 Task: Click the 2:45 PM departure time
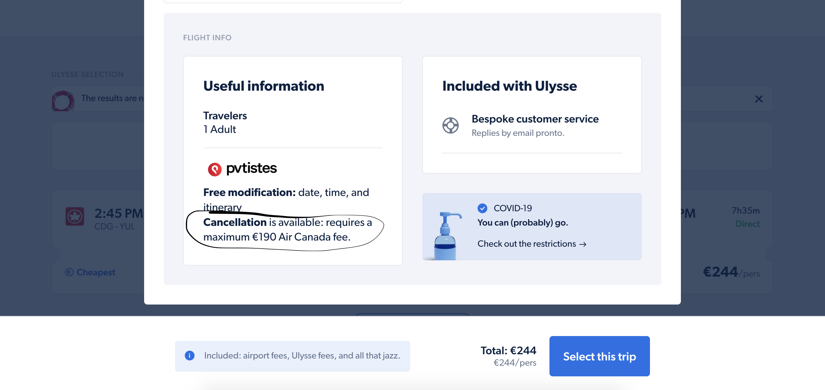point(119,213)
